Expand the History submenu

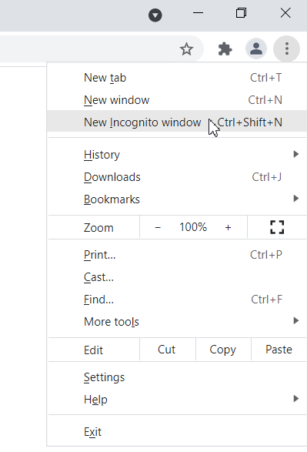[177, 155]
